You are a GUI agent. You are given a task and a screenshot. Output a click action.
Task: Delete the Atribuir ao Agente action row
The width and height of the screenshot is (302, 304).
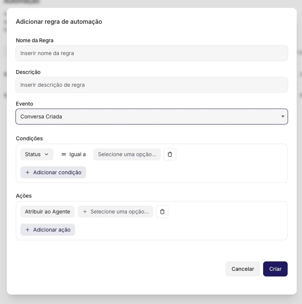[x=162, y=212]
